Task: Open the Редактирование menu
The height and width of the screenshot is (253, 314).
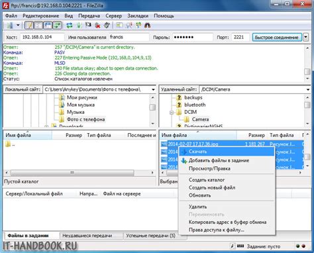Action: tap(41, 16)
